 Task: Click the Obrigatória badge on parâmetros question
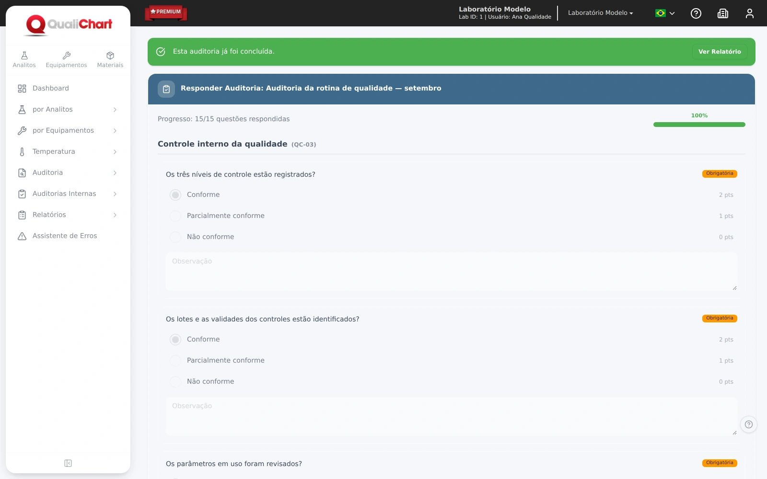click(x=720, y=463)
